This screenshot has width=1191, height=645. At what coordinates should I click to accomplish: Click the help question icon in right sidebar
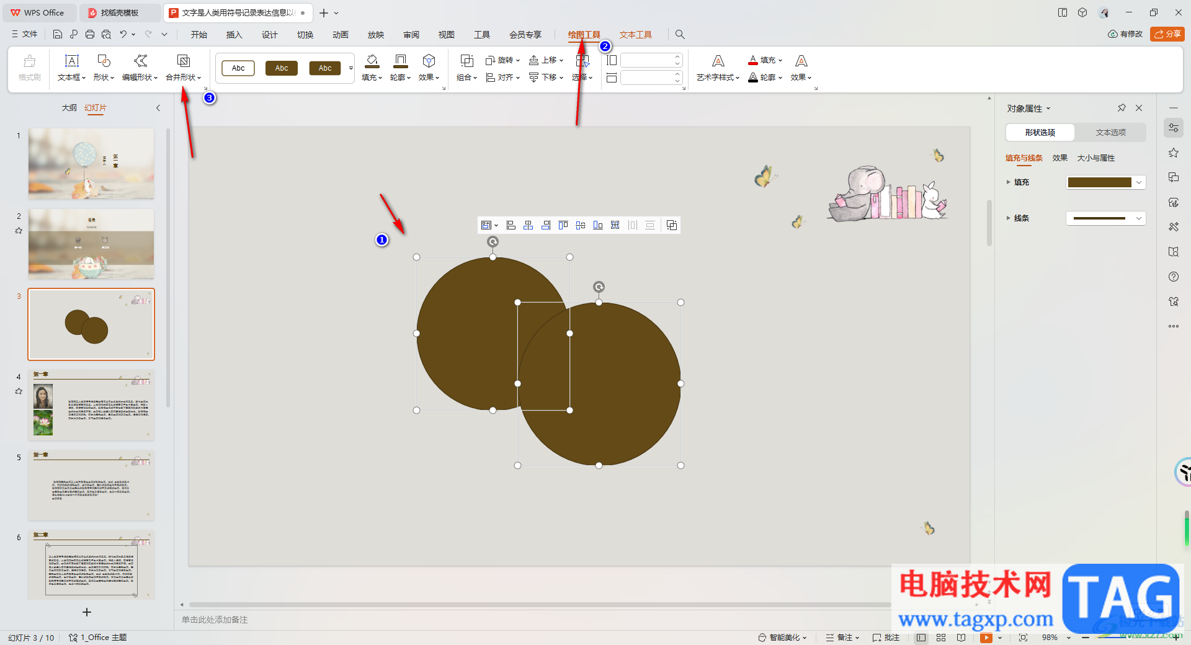tap(1173, 277)
